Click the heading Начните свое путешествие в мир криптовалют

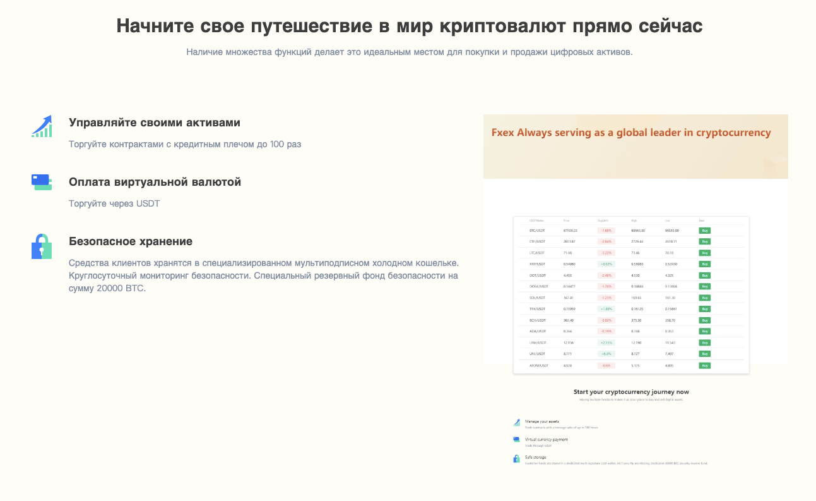tap(410, 26)
